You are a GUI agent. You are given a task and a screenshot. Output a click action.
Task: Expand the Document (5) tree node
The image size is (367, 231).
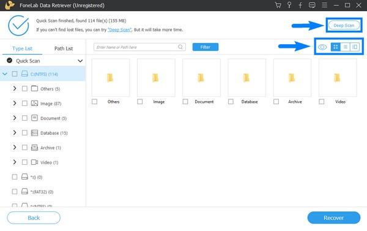point(15,118)
